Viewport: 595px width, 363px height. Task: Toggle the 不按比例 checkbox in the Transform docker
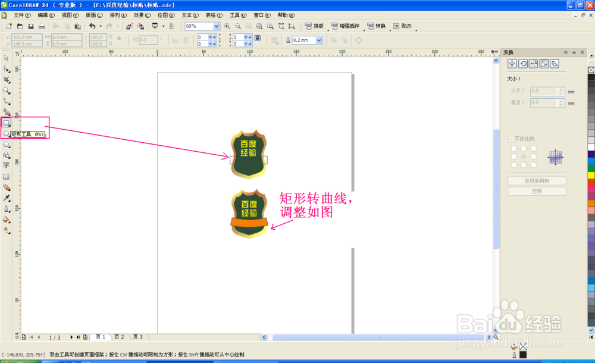point(510,139)
